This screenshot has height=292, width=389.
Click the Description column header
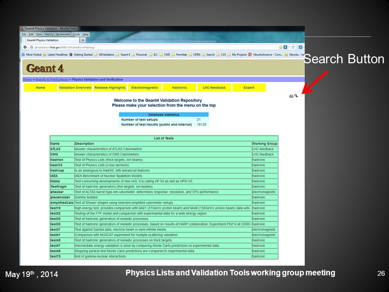click(163, 144)
